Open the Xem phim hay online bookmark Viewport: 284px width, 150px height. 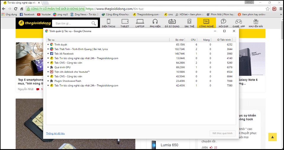pyautogui.click(x=252, y=14)
